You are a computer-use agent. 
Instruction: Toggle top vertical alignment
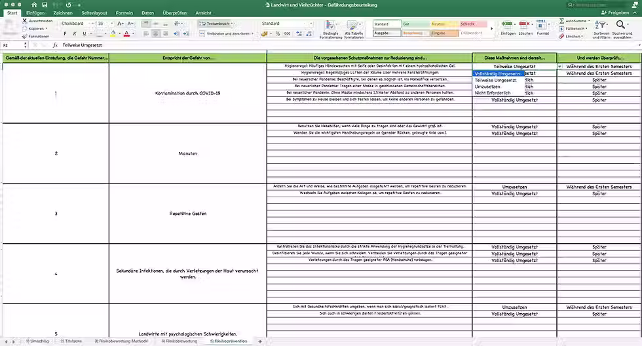point(145,24)
